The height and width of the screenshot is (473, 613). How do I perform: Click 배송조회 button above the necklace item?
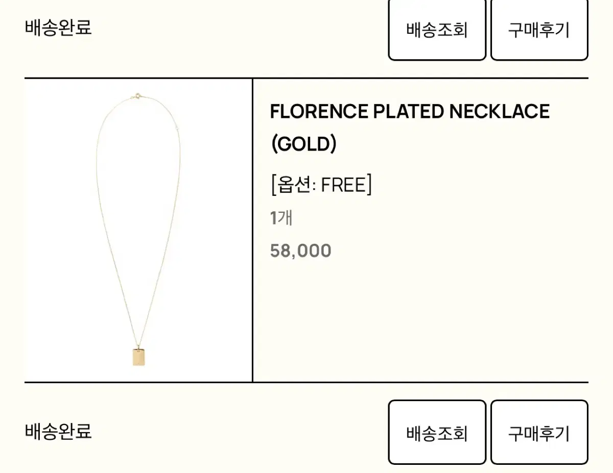[437, 30]
